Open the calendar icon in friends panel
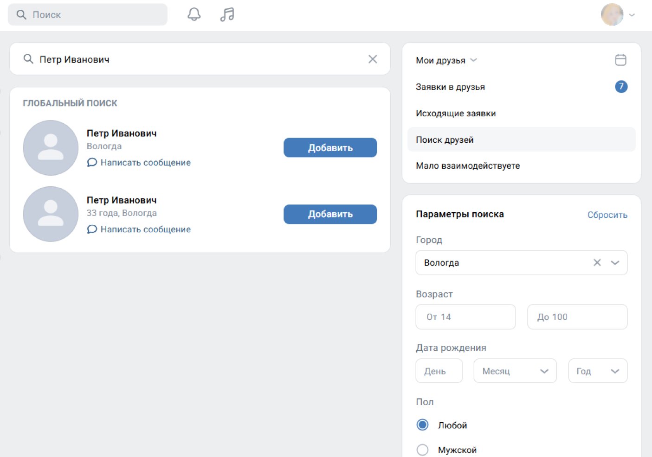 point(620,60)
